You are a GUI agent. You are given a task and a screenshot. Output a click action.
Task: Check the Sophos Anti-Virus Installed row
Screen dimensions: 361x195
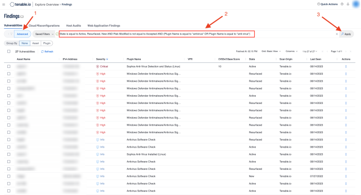click(9, 154)
